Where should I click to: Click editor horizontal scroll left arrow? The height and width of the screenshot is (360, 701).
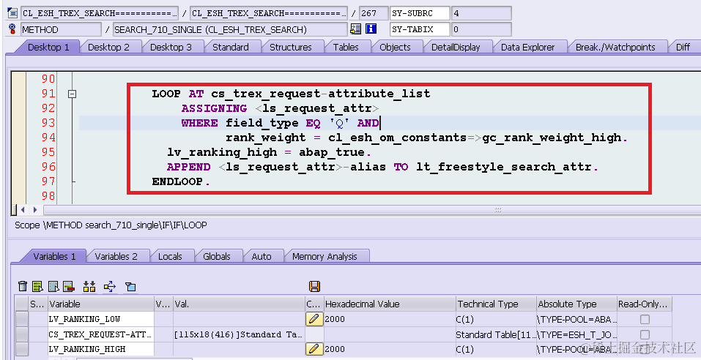23,209
